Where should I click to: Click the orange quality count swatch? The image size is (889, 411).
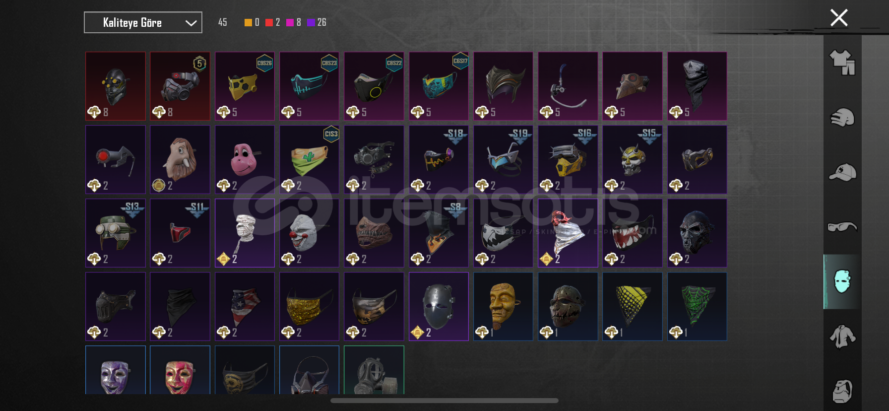(x=248, y=22)
